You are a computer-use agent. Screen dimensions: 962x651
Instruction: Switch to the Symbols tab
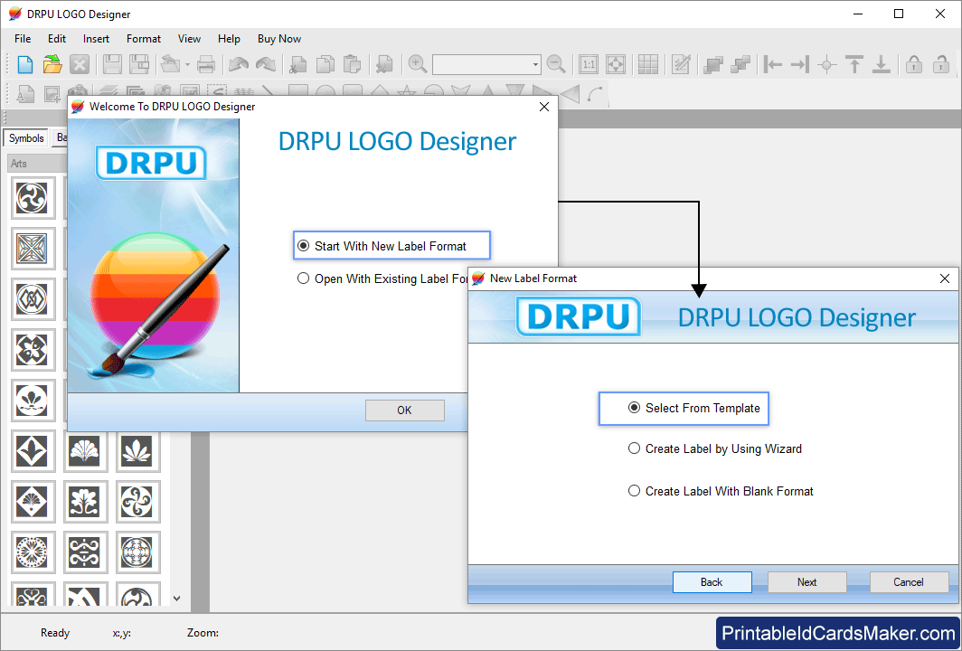tap(26, 138)
